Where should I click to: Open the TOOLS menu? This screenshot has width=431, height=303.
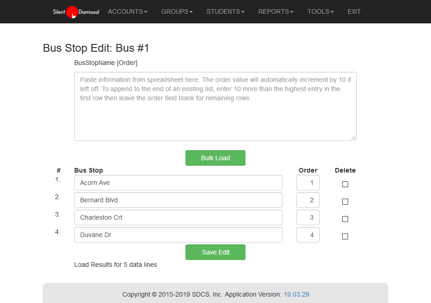point(320,11)
